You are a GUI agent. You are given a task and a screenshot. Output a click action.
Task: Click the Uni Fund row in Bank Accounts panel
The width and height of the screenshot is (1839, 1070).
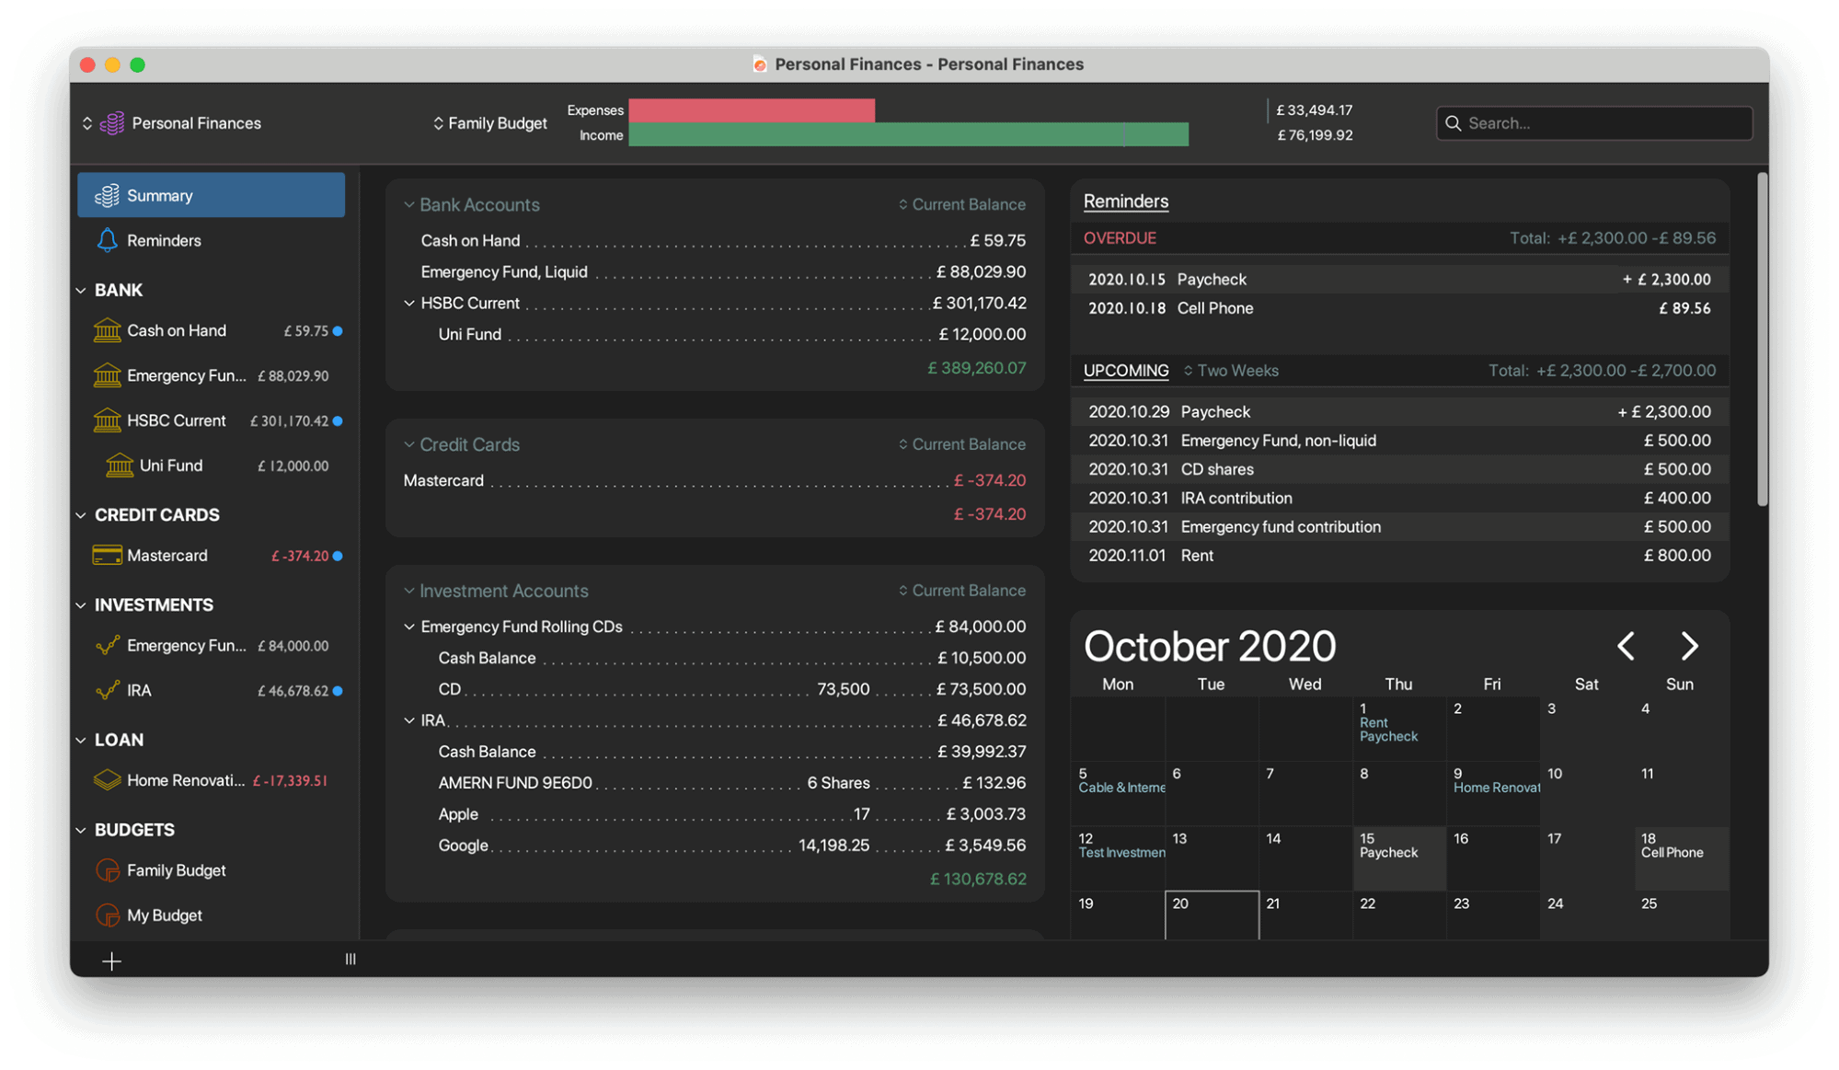pos(731,334)
